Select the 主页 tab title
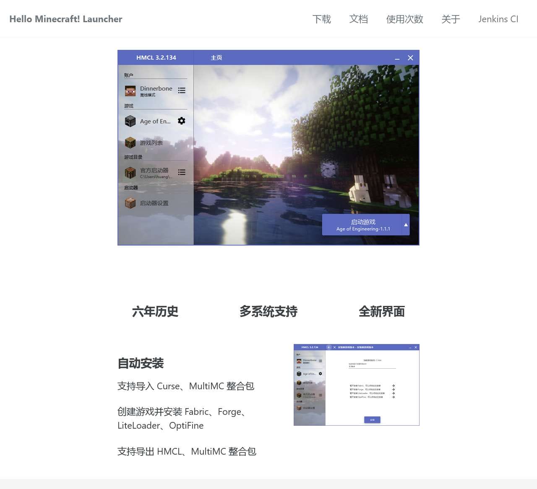The image size is (537, 489). pos(216,58)
